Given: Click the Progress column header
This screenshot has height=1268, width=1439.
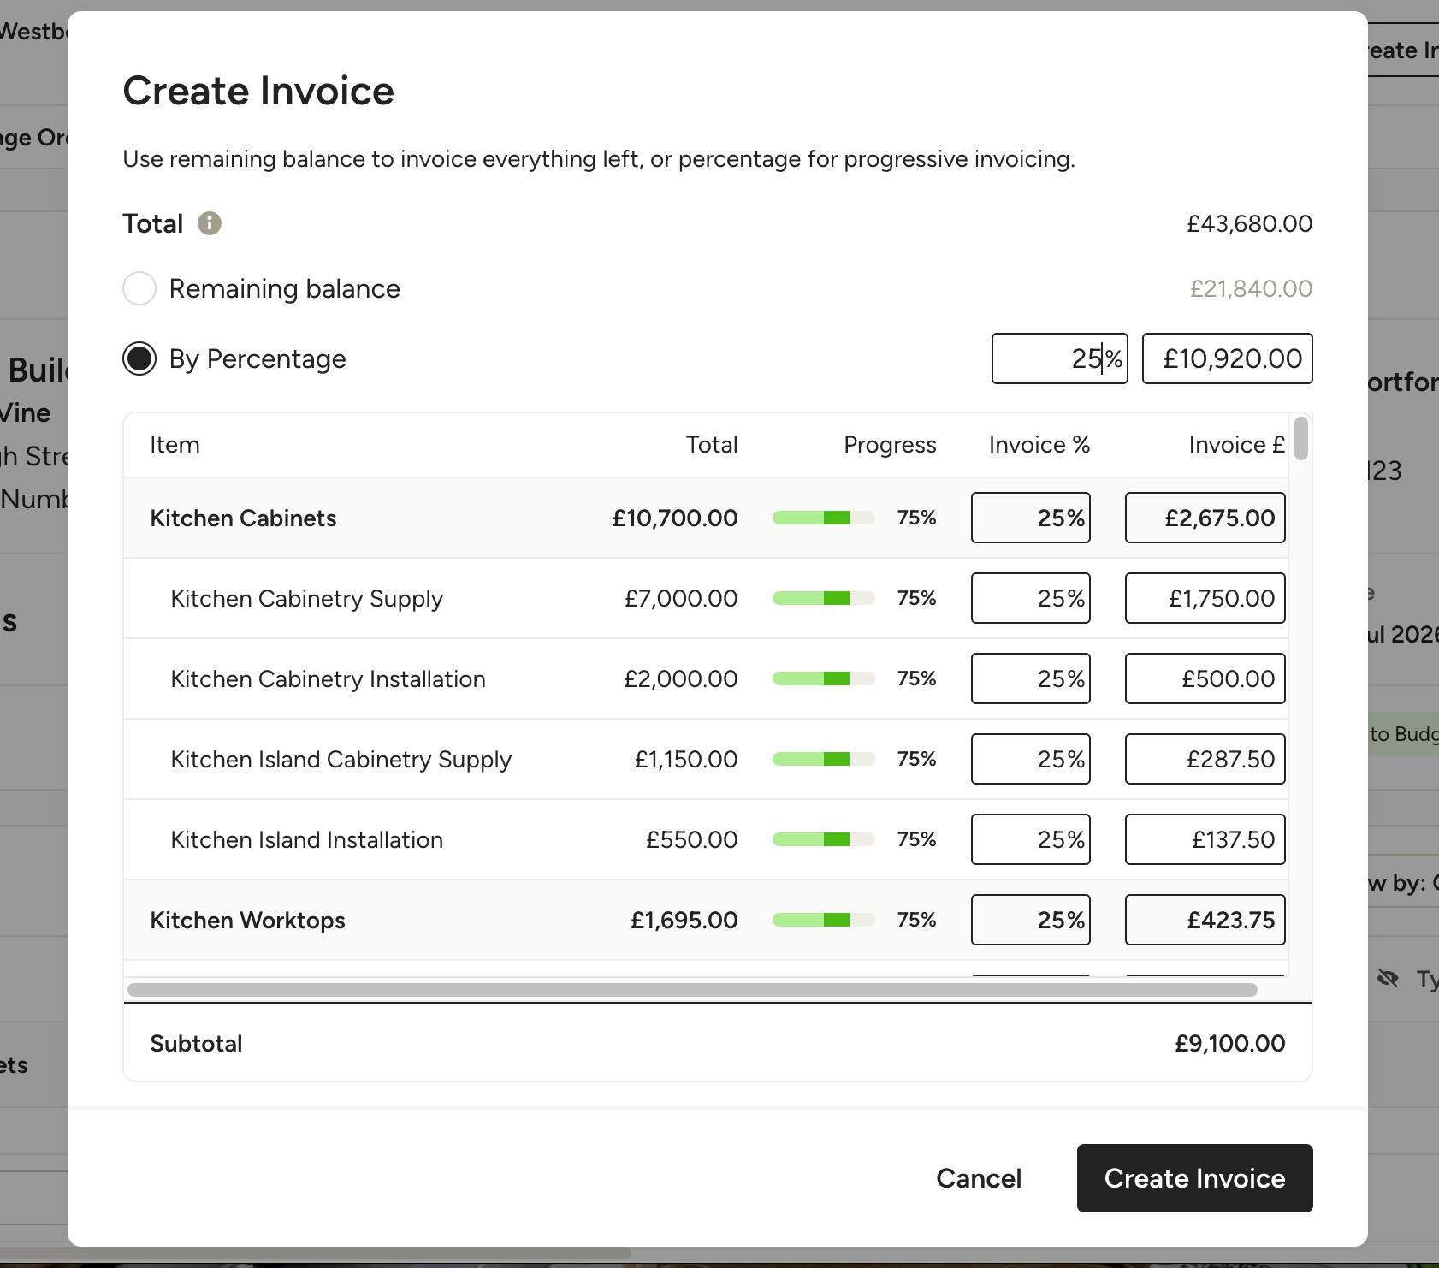Looking at the screenshot, I should click(890, 445).
